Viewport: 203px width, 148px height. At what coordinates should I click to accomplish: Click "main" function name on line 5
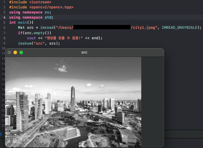point(22,22)
